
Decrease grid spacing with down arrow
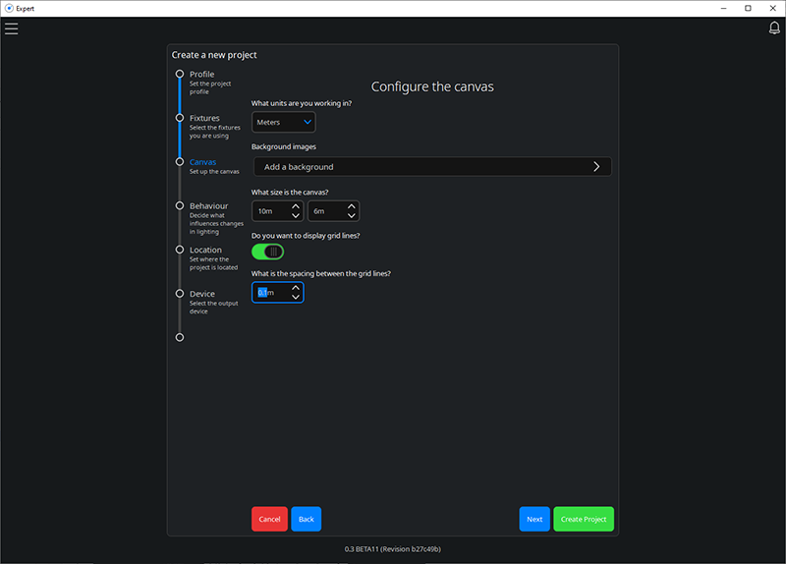pyautogui.click(x=296, y=297)
